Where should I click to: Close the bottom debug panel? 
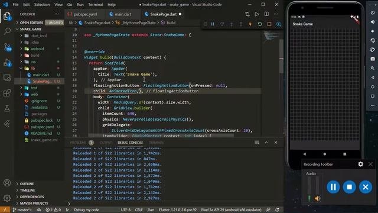click(x=276, y=143)
